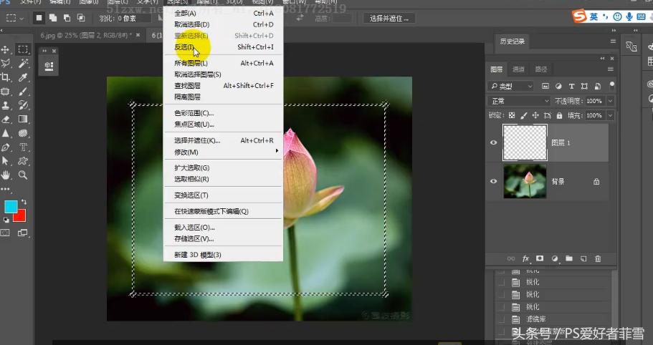
Task: Hide 背景 layer with its eye icon
Action: coord(493,181)
